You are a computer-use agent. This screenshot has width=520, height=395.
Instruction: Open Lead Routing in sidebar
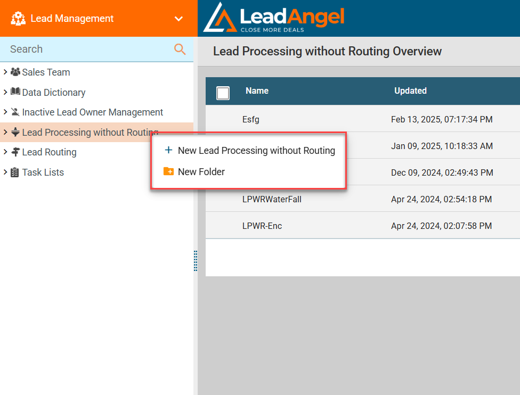[x=49, y=152]
